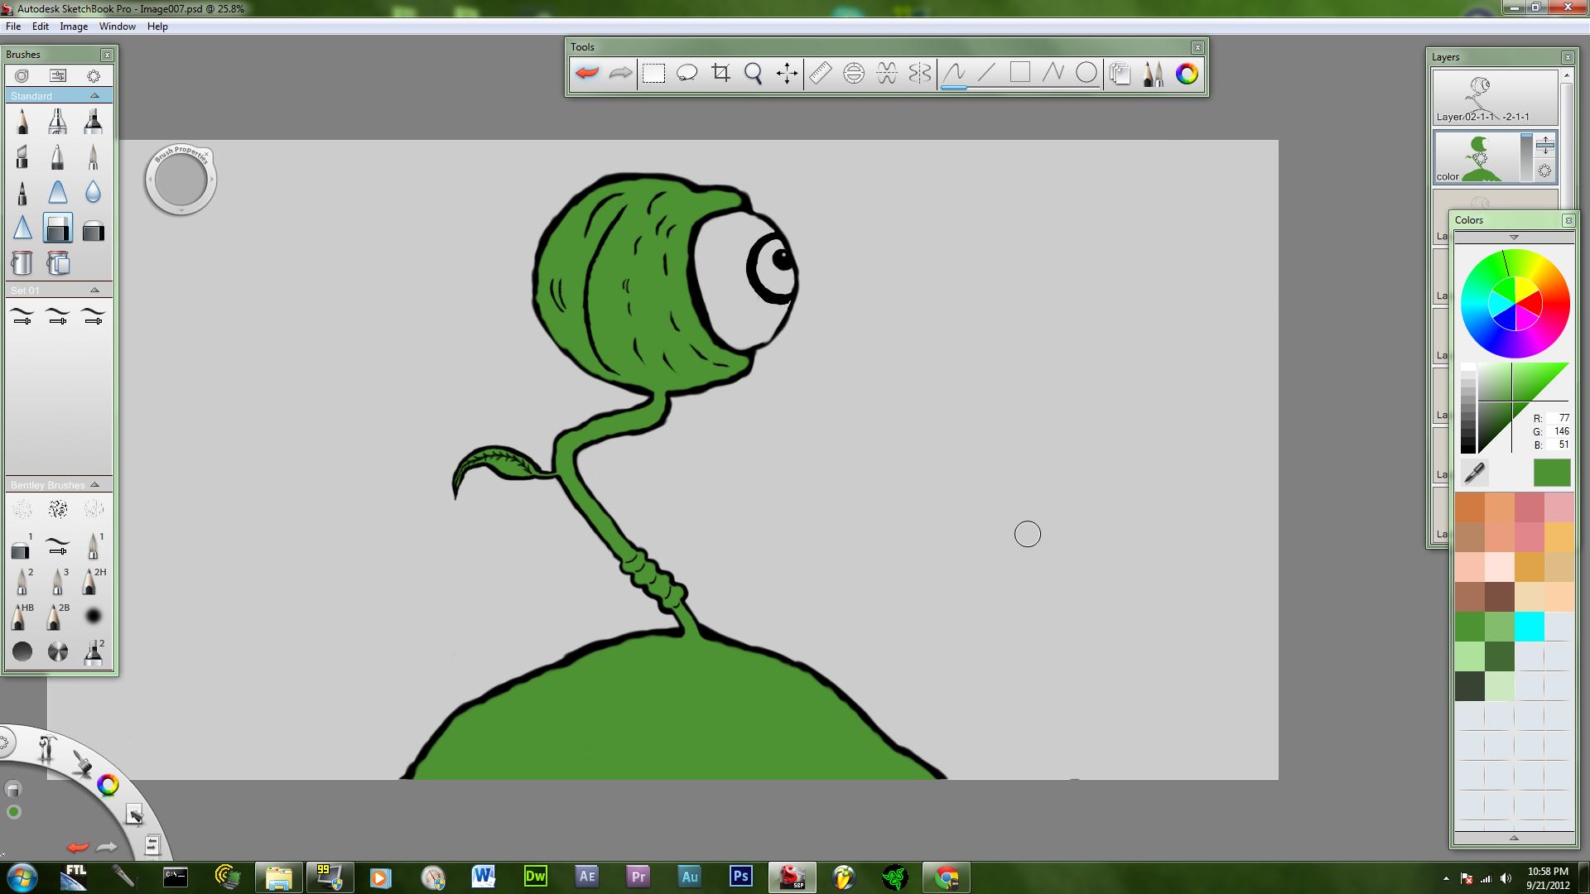Open the Brush palette icon in Tools
The height and width of the screenshot is (894, 1590).
(1153, 73)
